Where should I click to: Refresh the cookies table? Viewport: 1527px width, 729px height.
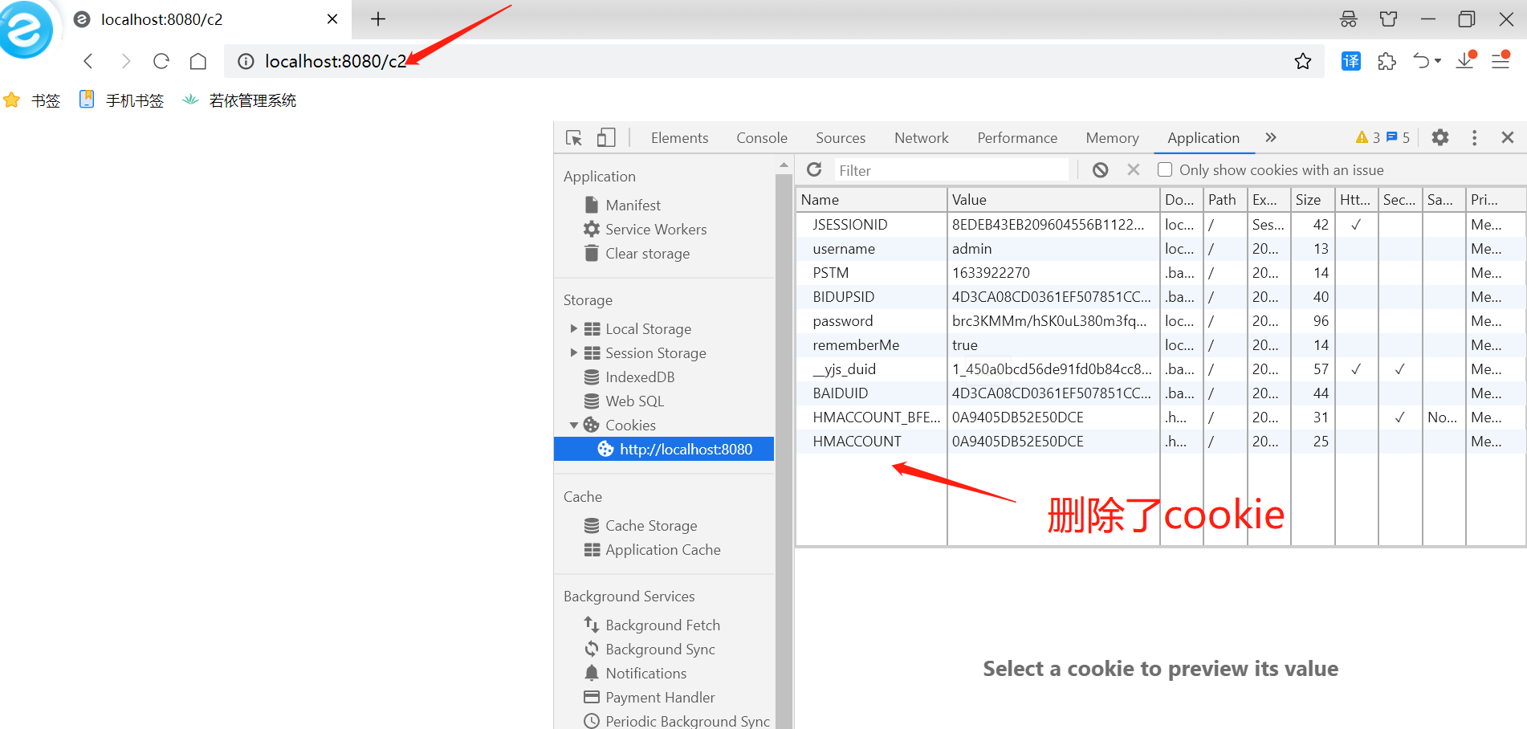(x=814, y=169)
